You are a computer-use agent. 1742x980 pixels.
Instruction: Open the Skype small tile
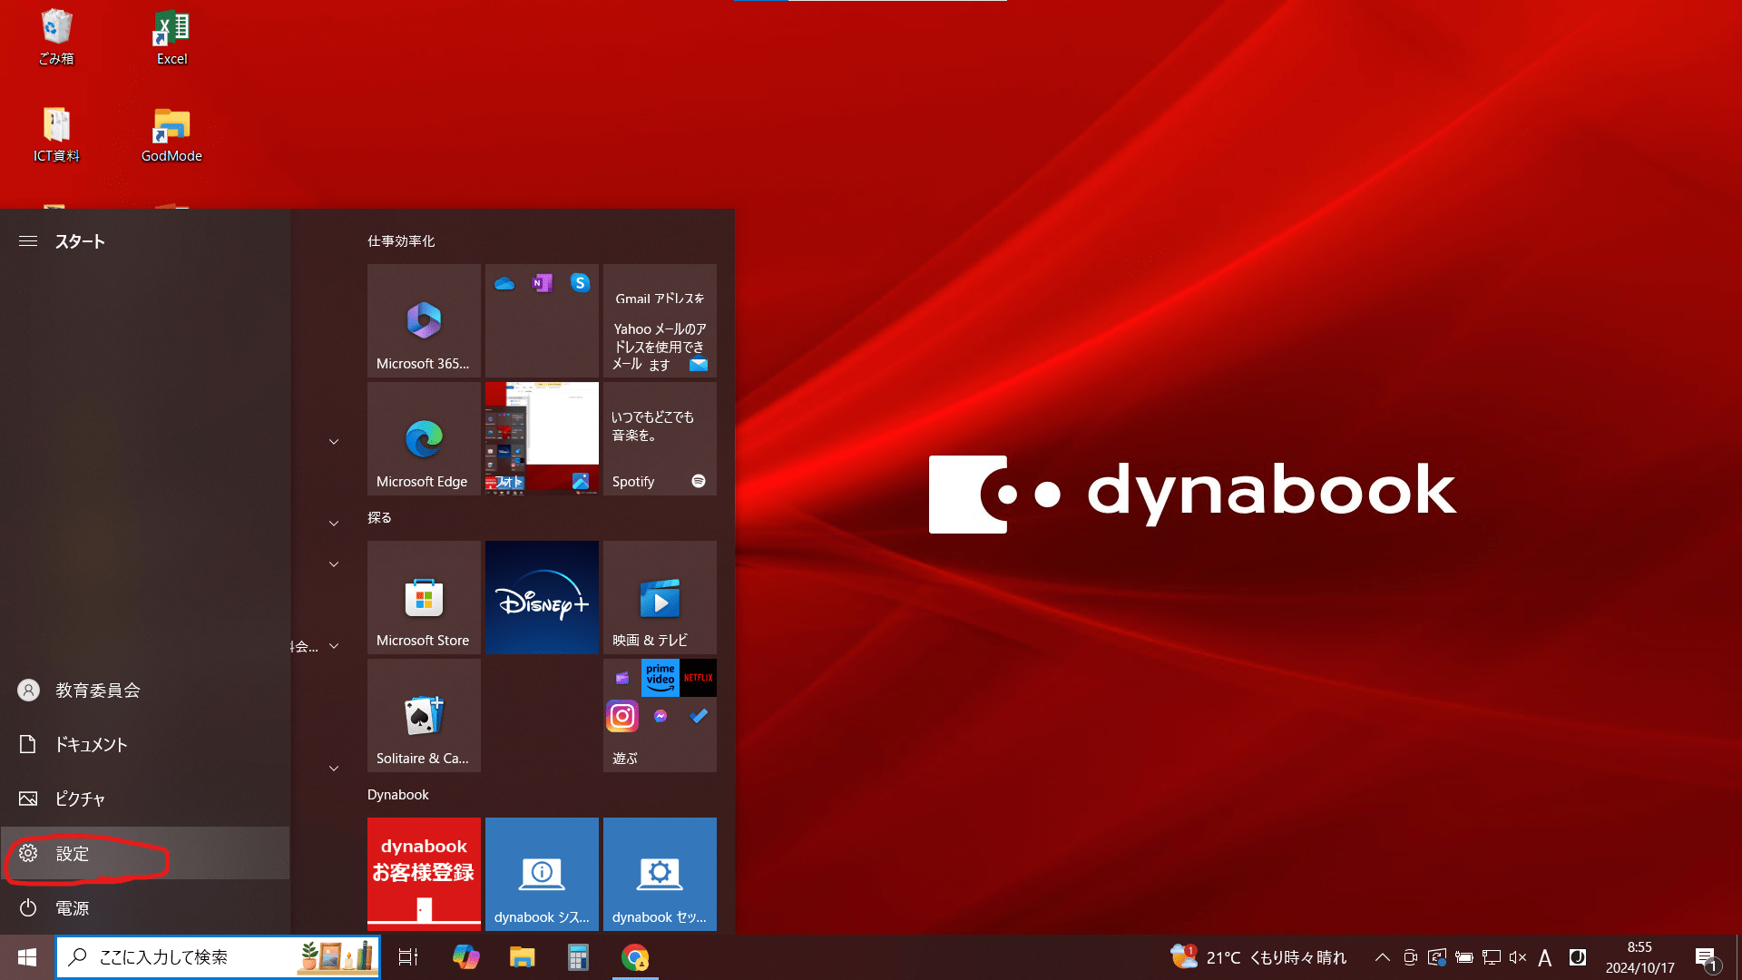pos(580,283)
